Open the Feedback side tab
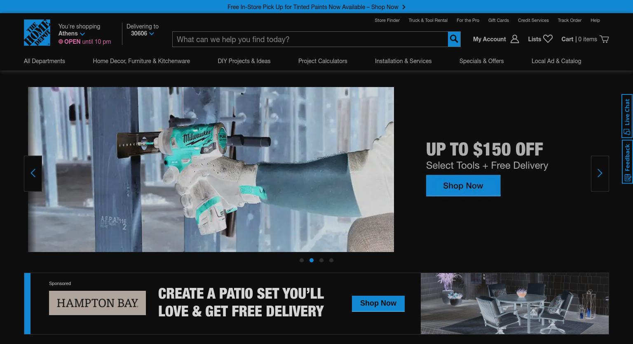This screenshot has width=633, height=344. [x=627, y=162]
